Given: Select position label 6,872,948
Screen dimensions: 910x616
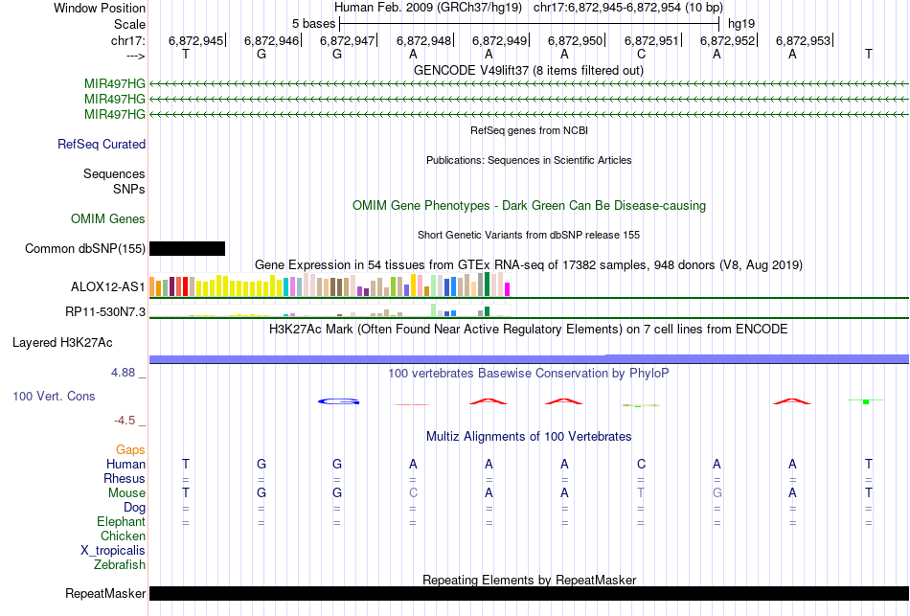Looking at the screenshot, I should click(423, 40).
